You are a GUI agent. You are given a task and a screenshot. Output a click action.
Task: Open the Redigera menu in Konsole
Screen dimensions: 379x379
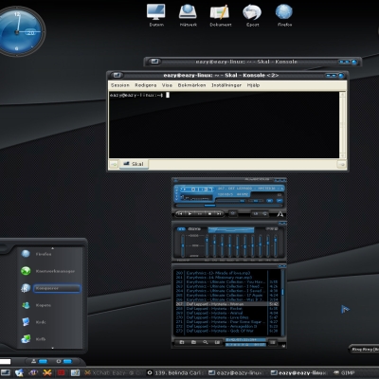pos(146,85)
